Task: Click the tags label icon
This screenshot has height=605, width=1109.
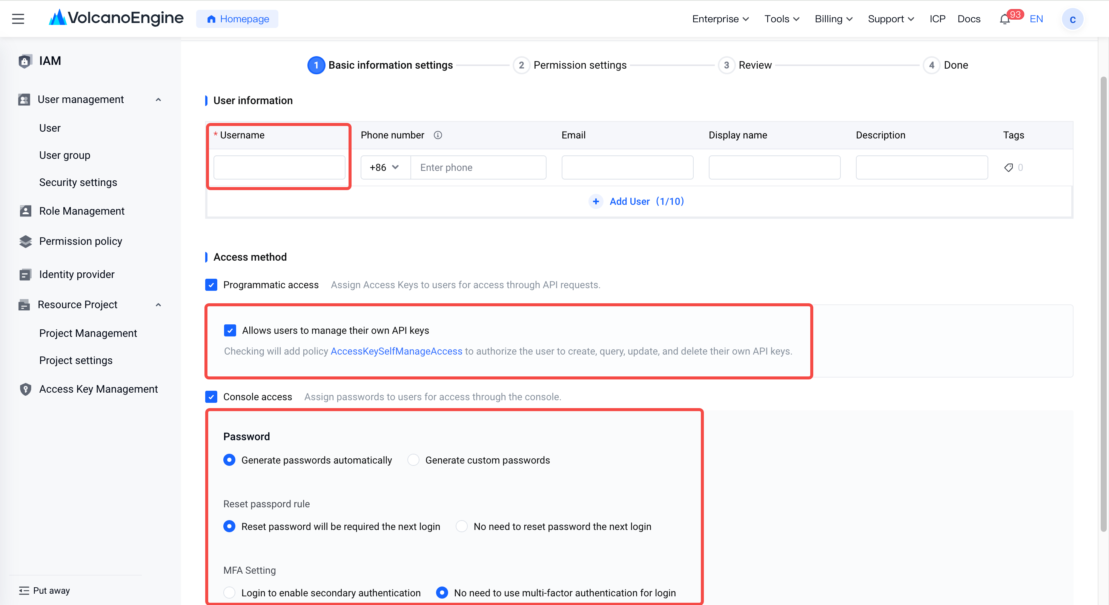Action: coord(1008,167)
